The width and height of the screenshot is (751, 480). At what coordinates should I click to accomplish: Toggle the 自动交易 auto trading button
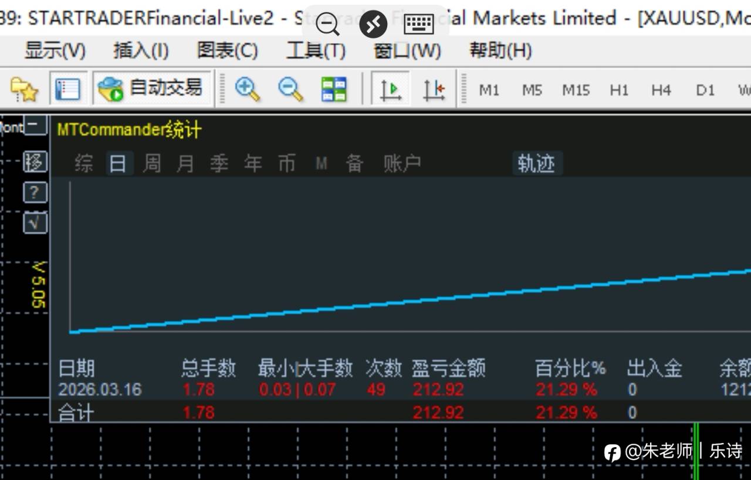pyautogui.click(x=151, y=89)
